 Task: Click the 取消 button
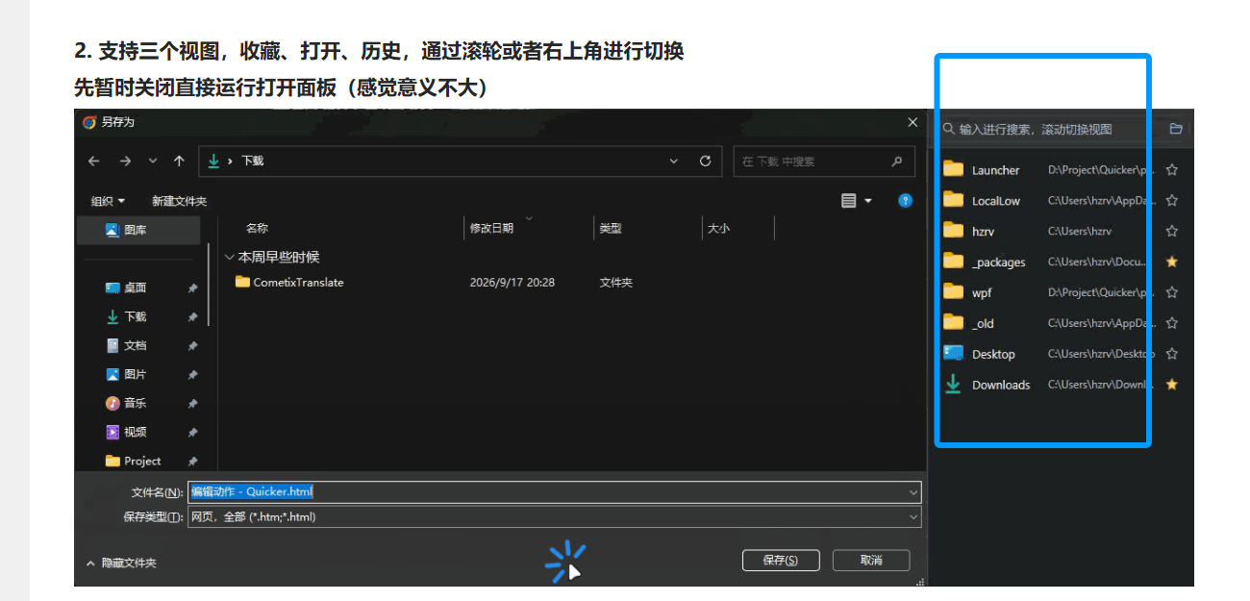[871, 561]
